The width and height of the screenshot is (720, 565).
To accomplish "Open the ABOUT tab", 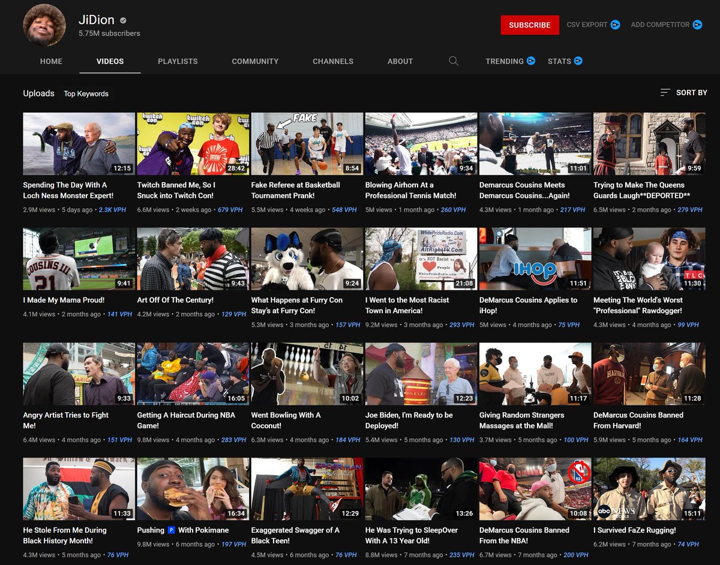I will (x=400, y=61).
